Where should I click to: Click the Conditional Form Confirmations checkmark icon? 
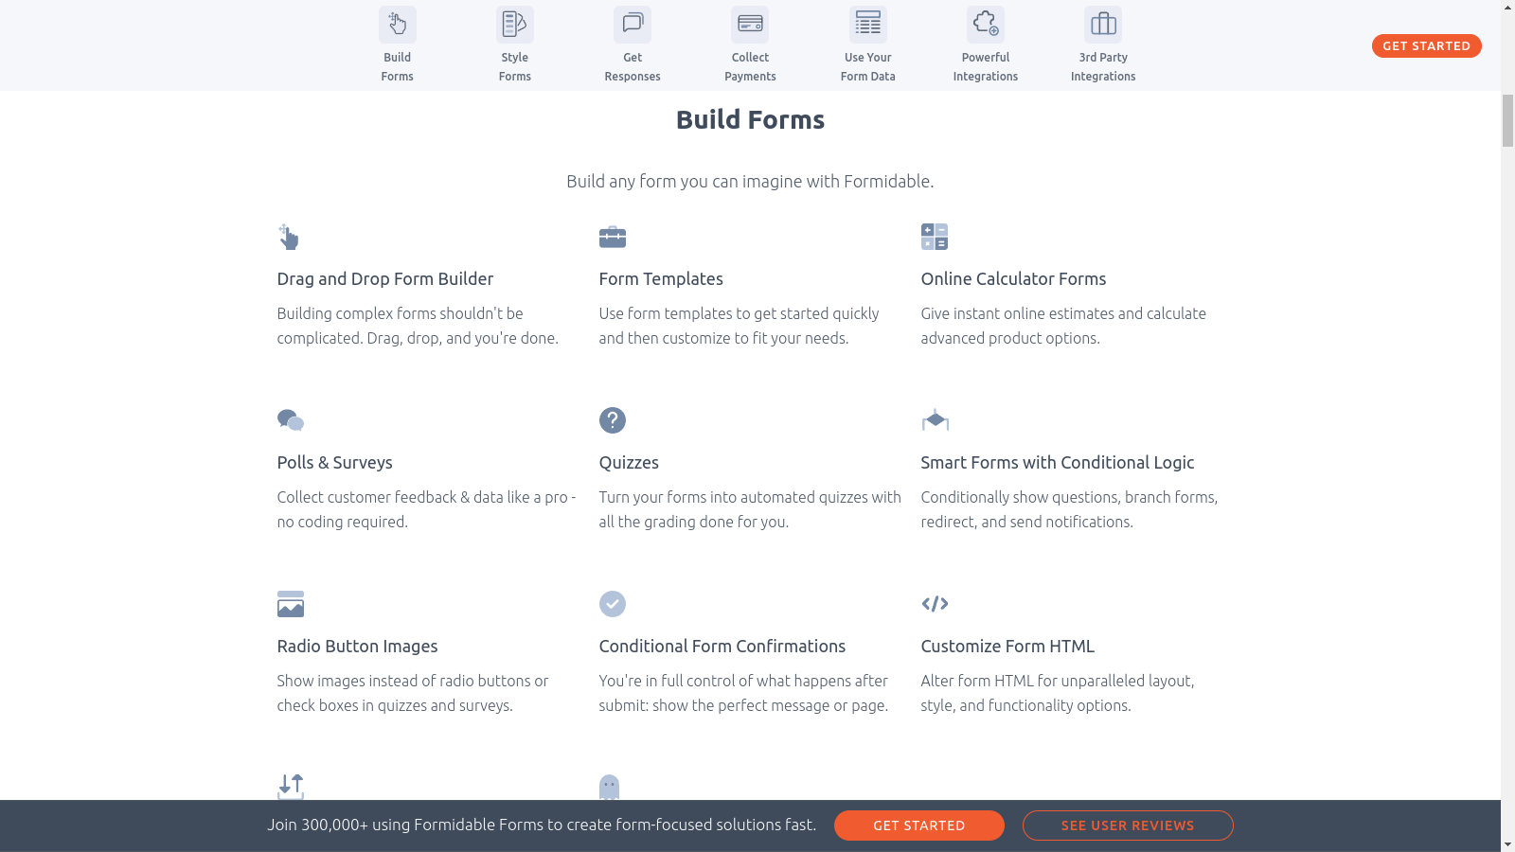pos(613,604)
